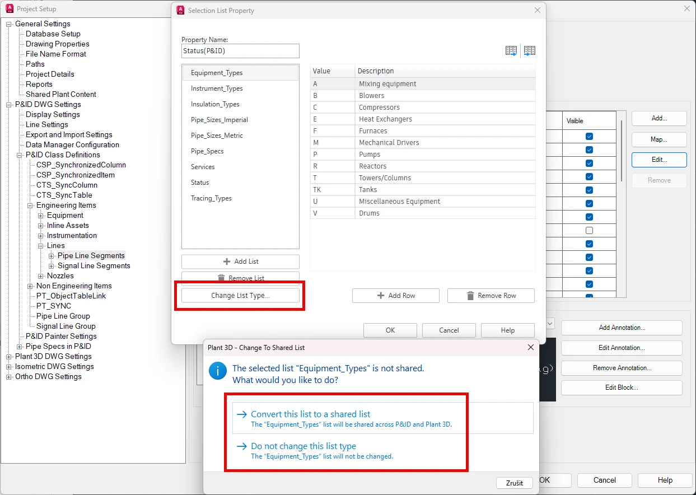Click the plus icon on Add List
The width and height of the screenshot is (696, 495).
[x=227, y=261]
